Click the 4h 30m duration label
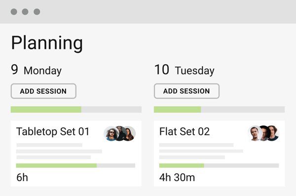 click(x=177, y=177)
